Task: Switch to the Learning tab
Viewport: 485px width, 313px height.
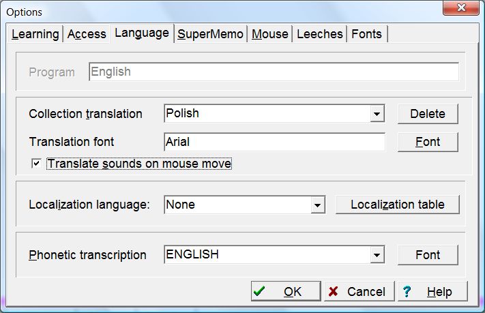Action: pos(35,34)
